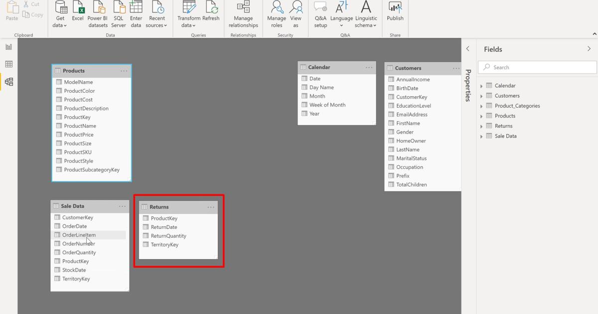
Task: Click the Publish button
Action: pyautogui.click(x=395, y=12)
